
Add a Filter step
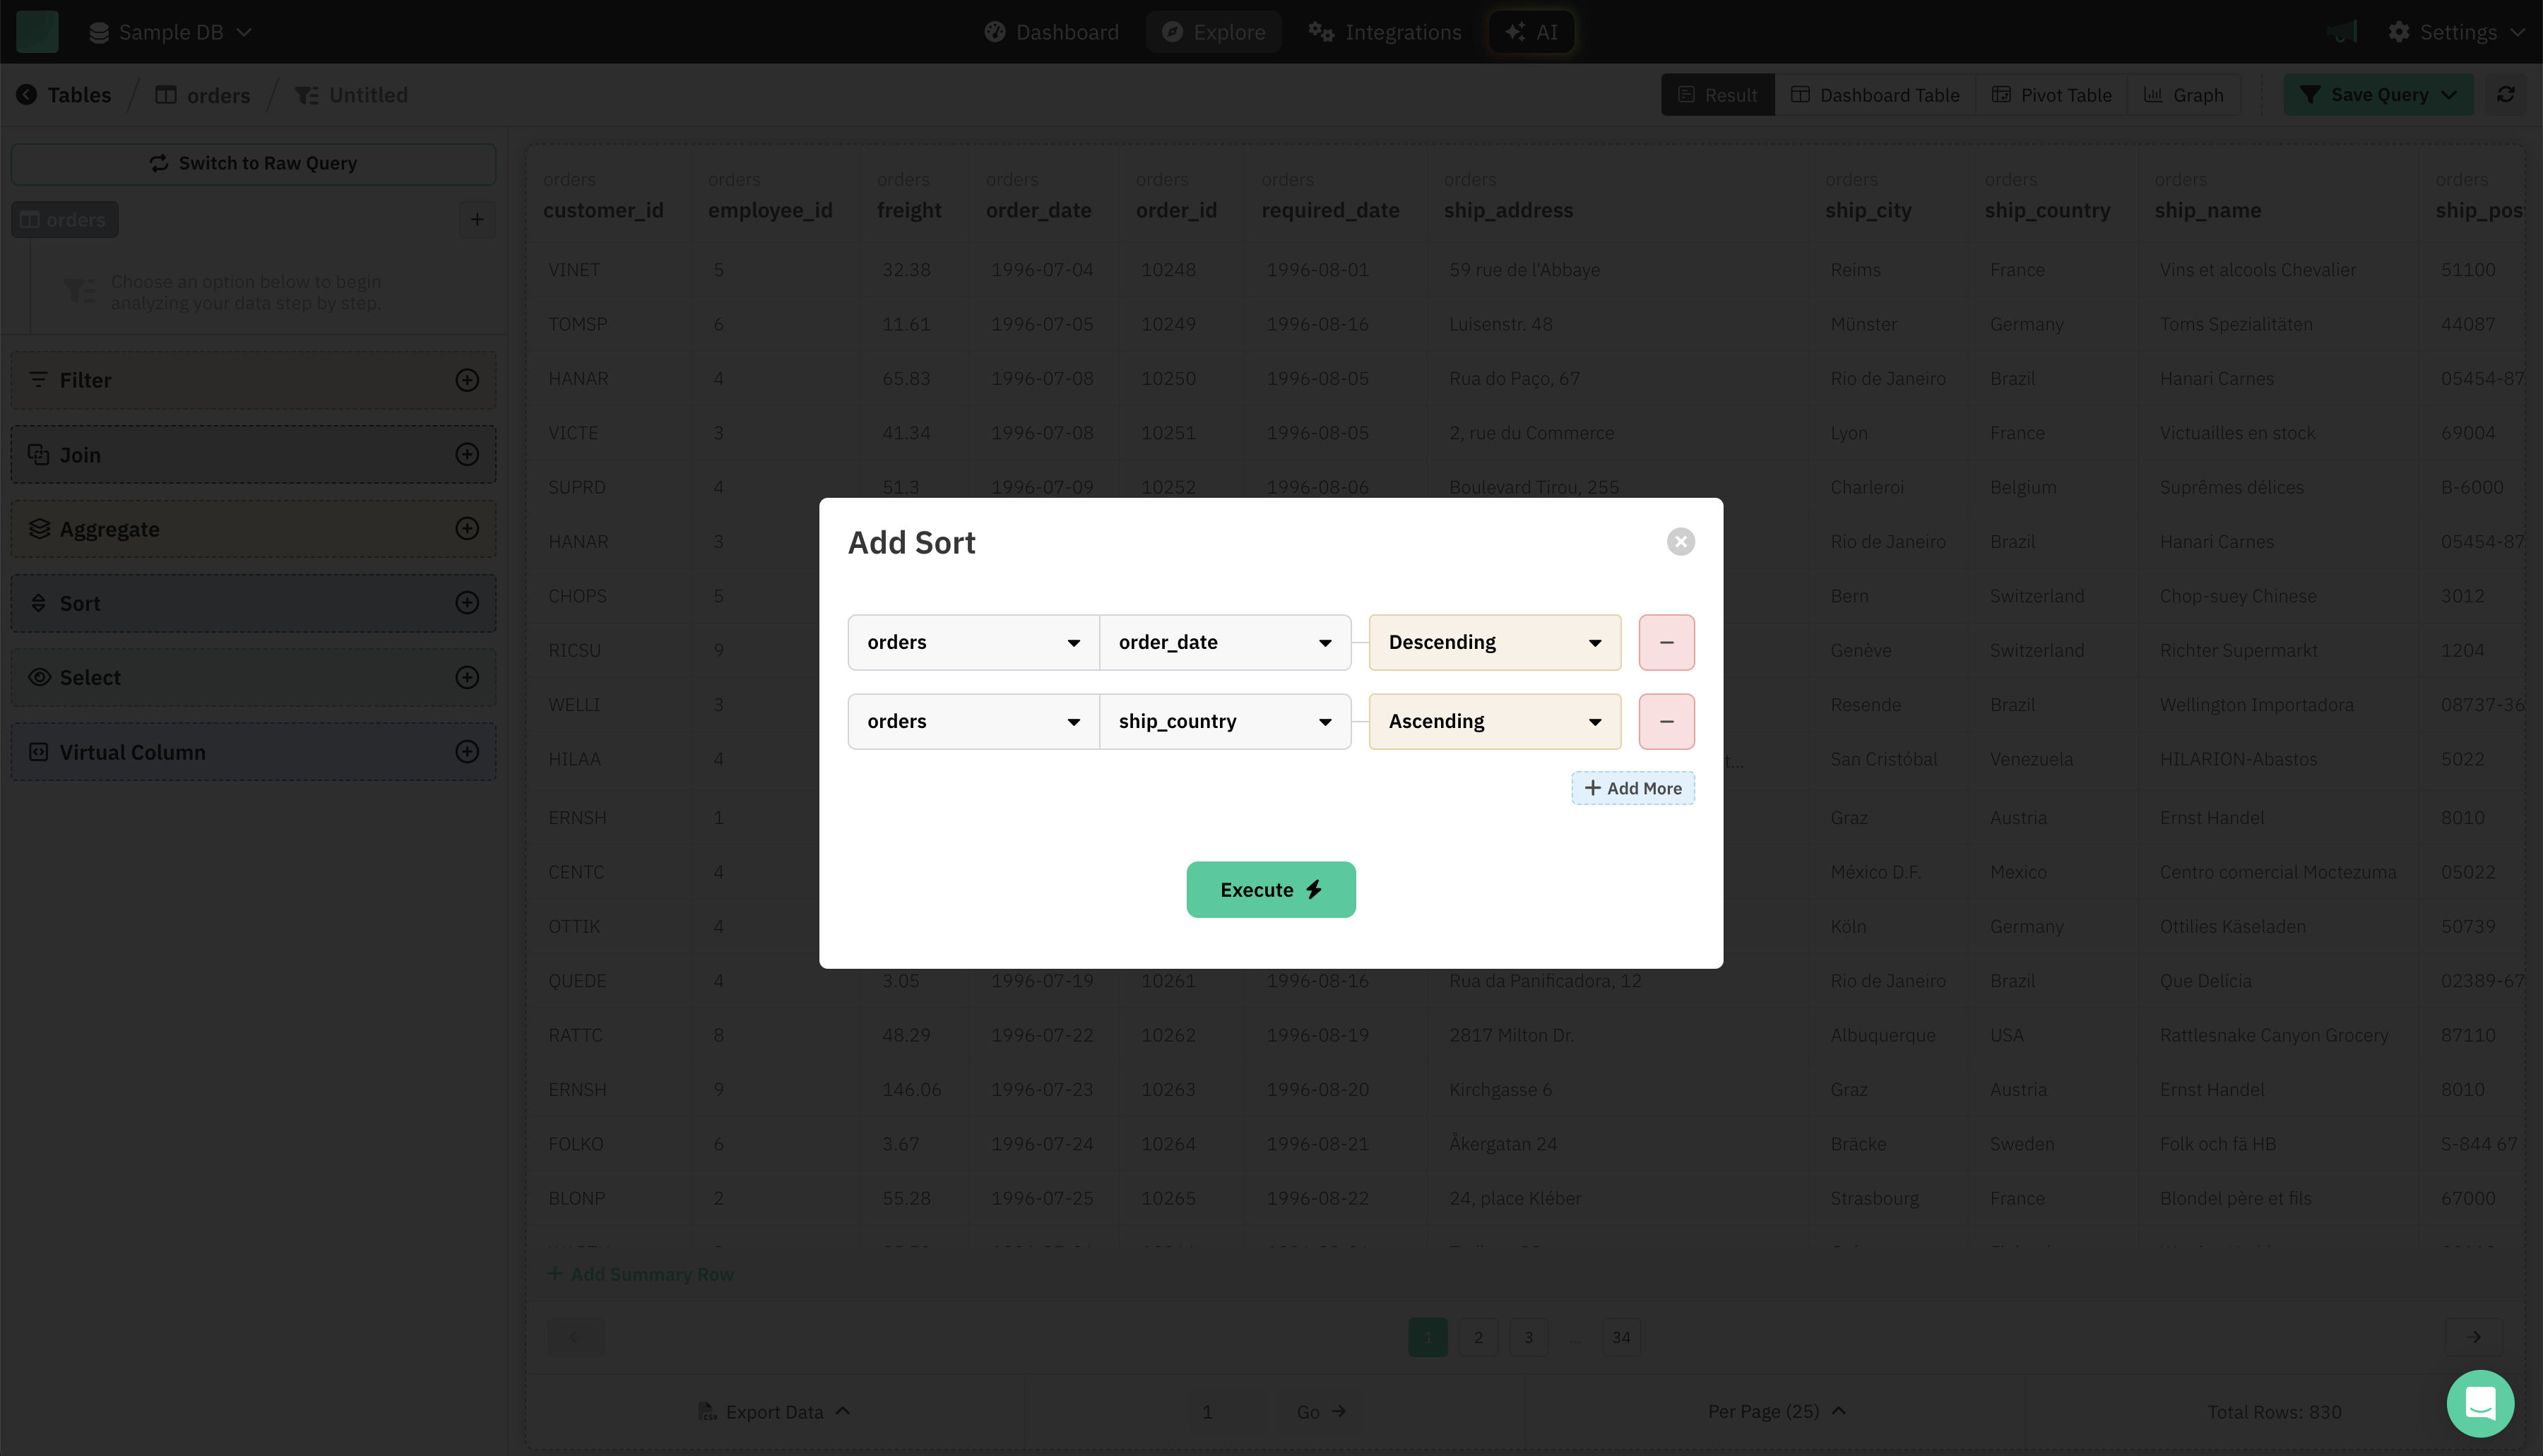click(x=467, y=380)
